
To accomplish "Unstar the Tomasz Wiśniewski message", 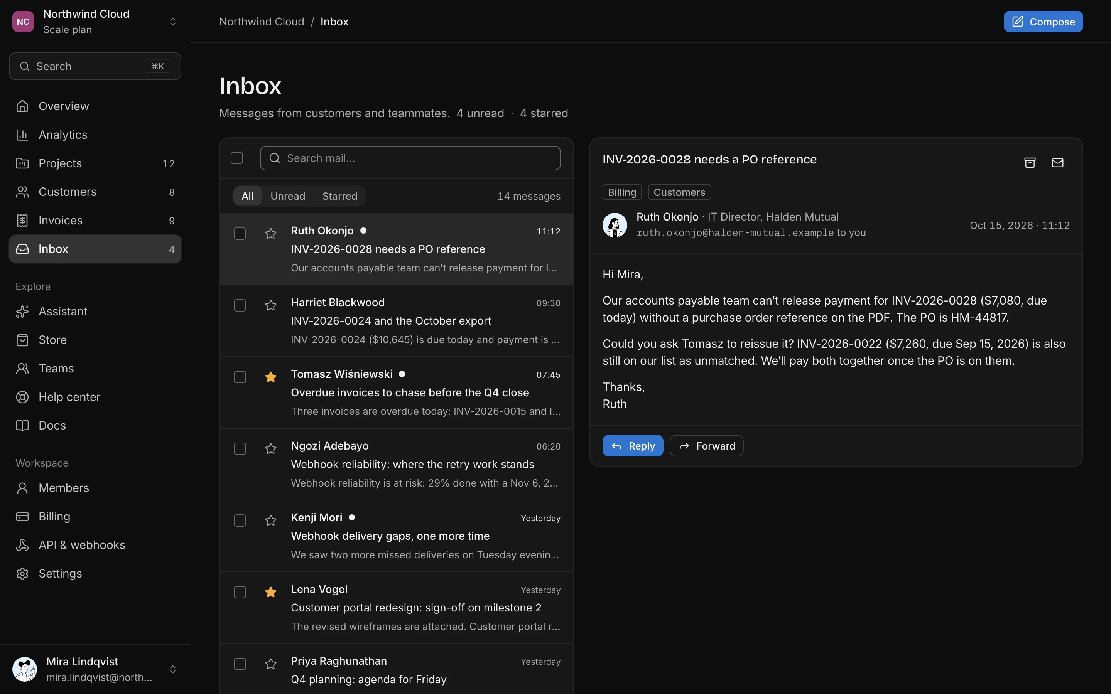I will click(271, 377).
